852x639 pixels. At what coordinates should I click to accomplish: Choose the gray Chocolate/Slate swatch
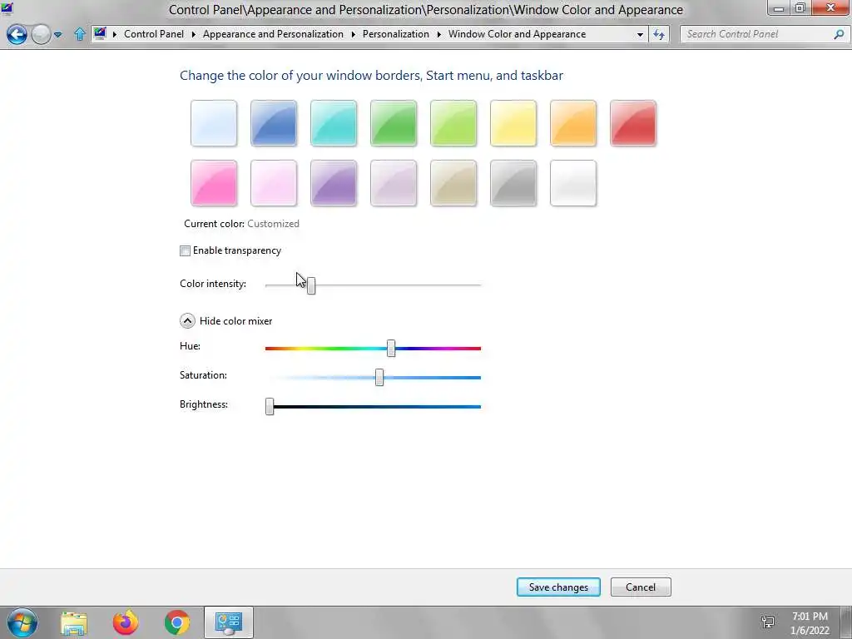[x=513, y=183]
